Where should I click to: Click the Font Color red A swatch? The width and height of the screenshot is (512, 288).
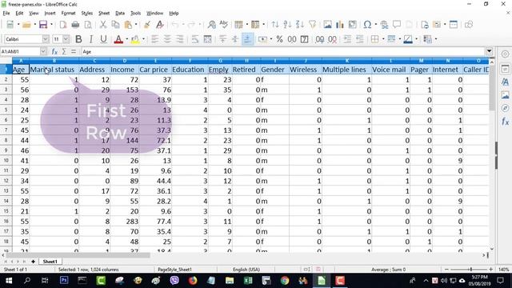tap(118, 39)
